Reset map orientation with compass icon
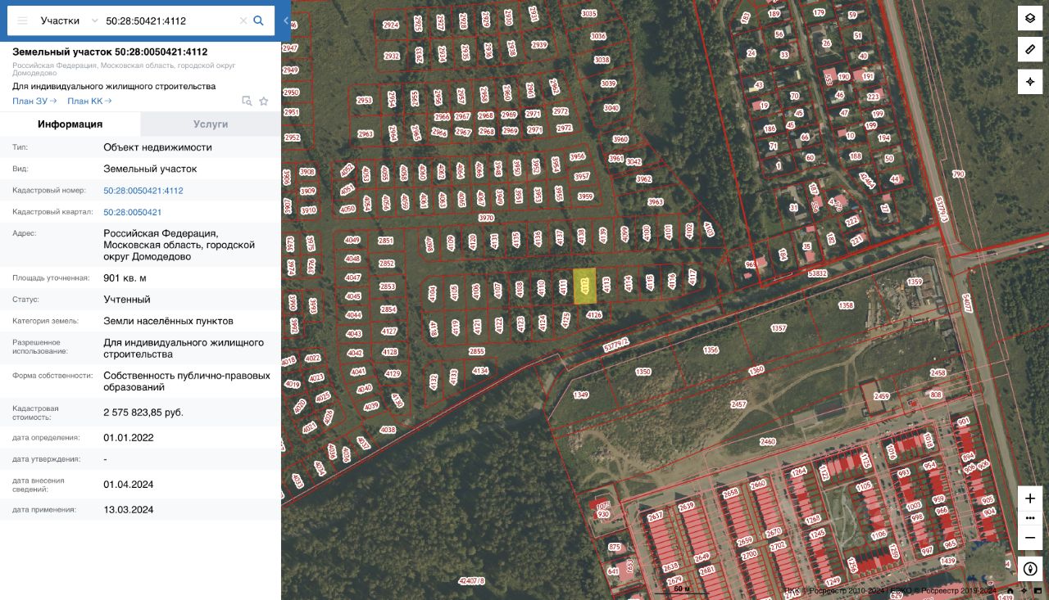Viewport: 1049px width, 600px height. point(1030,568)
